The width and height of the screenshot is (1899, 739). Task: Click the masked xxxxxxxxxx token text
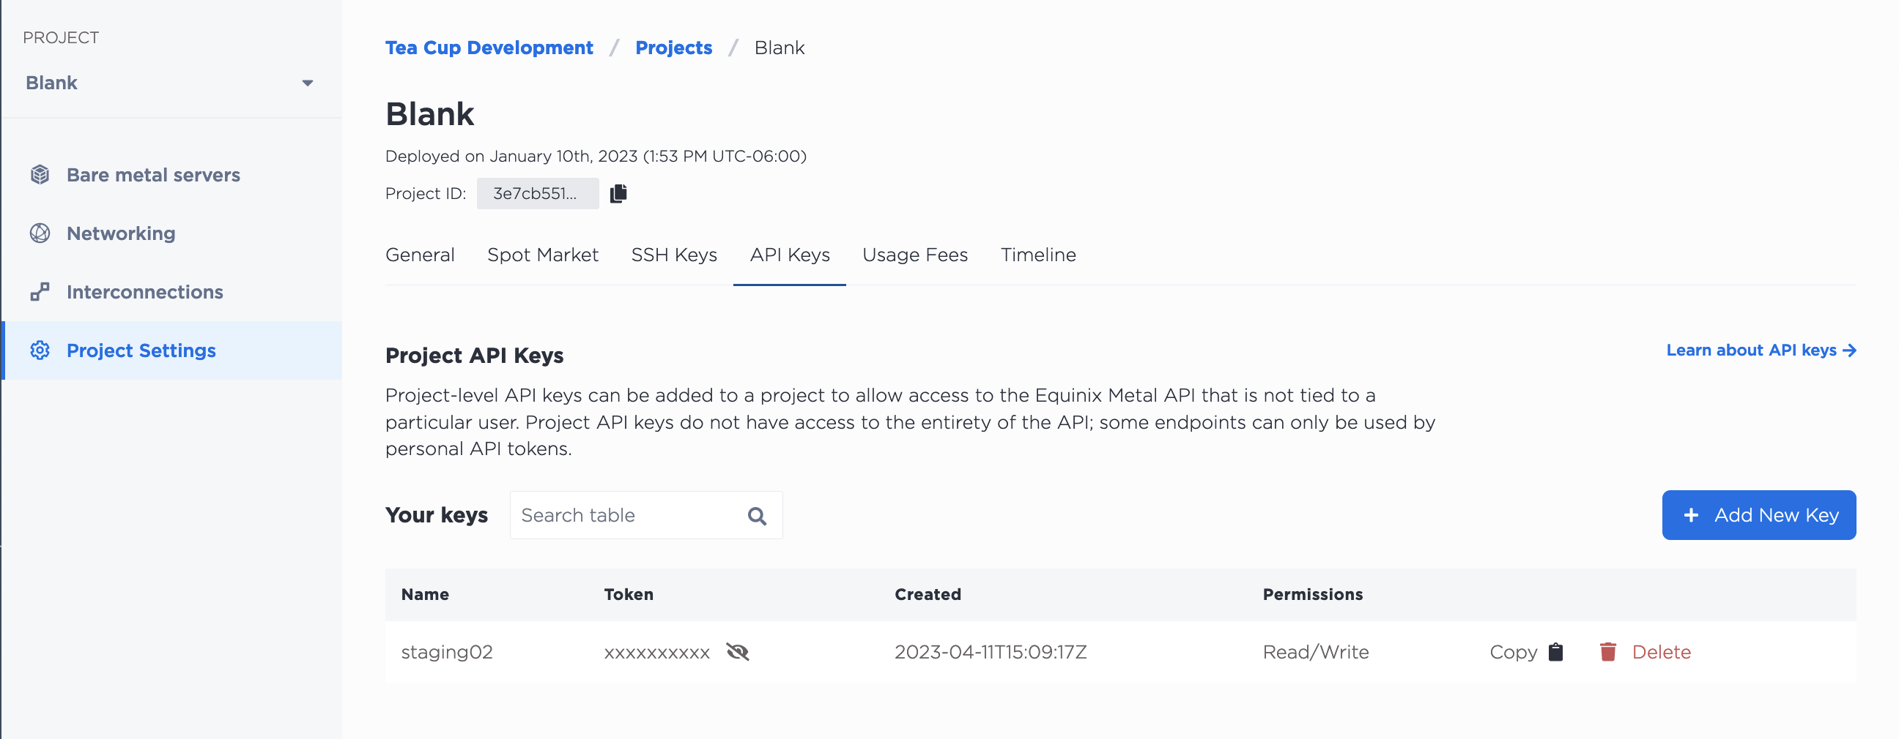pos(656,653)
